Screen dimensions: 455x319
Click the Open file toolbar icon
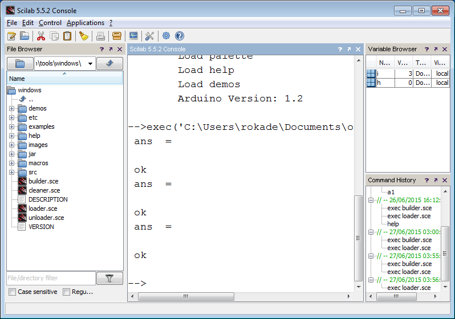coord(25,36)
